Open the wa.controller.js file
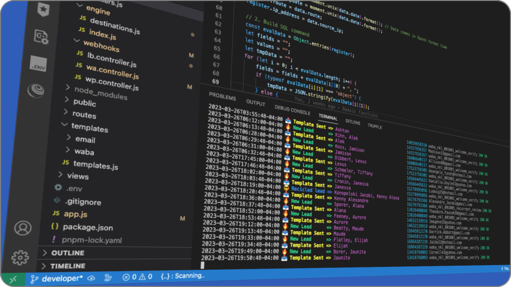Viewport: 511px width, 287px height. pos(113,71)
